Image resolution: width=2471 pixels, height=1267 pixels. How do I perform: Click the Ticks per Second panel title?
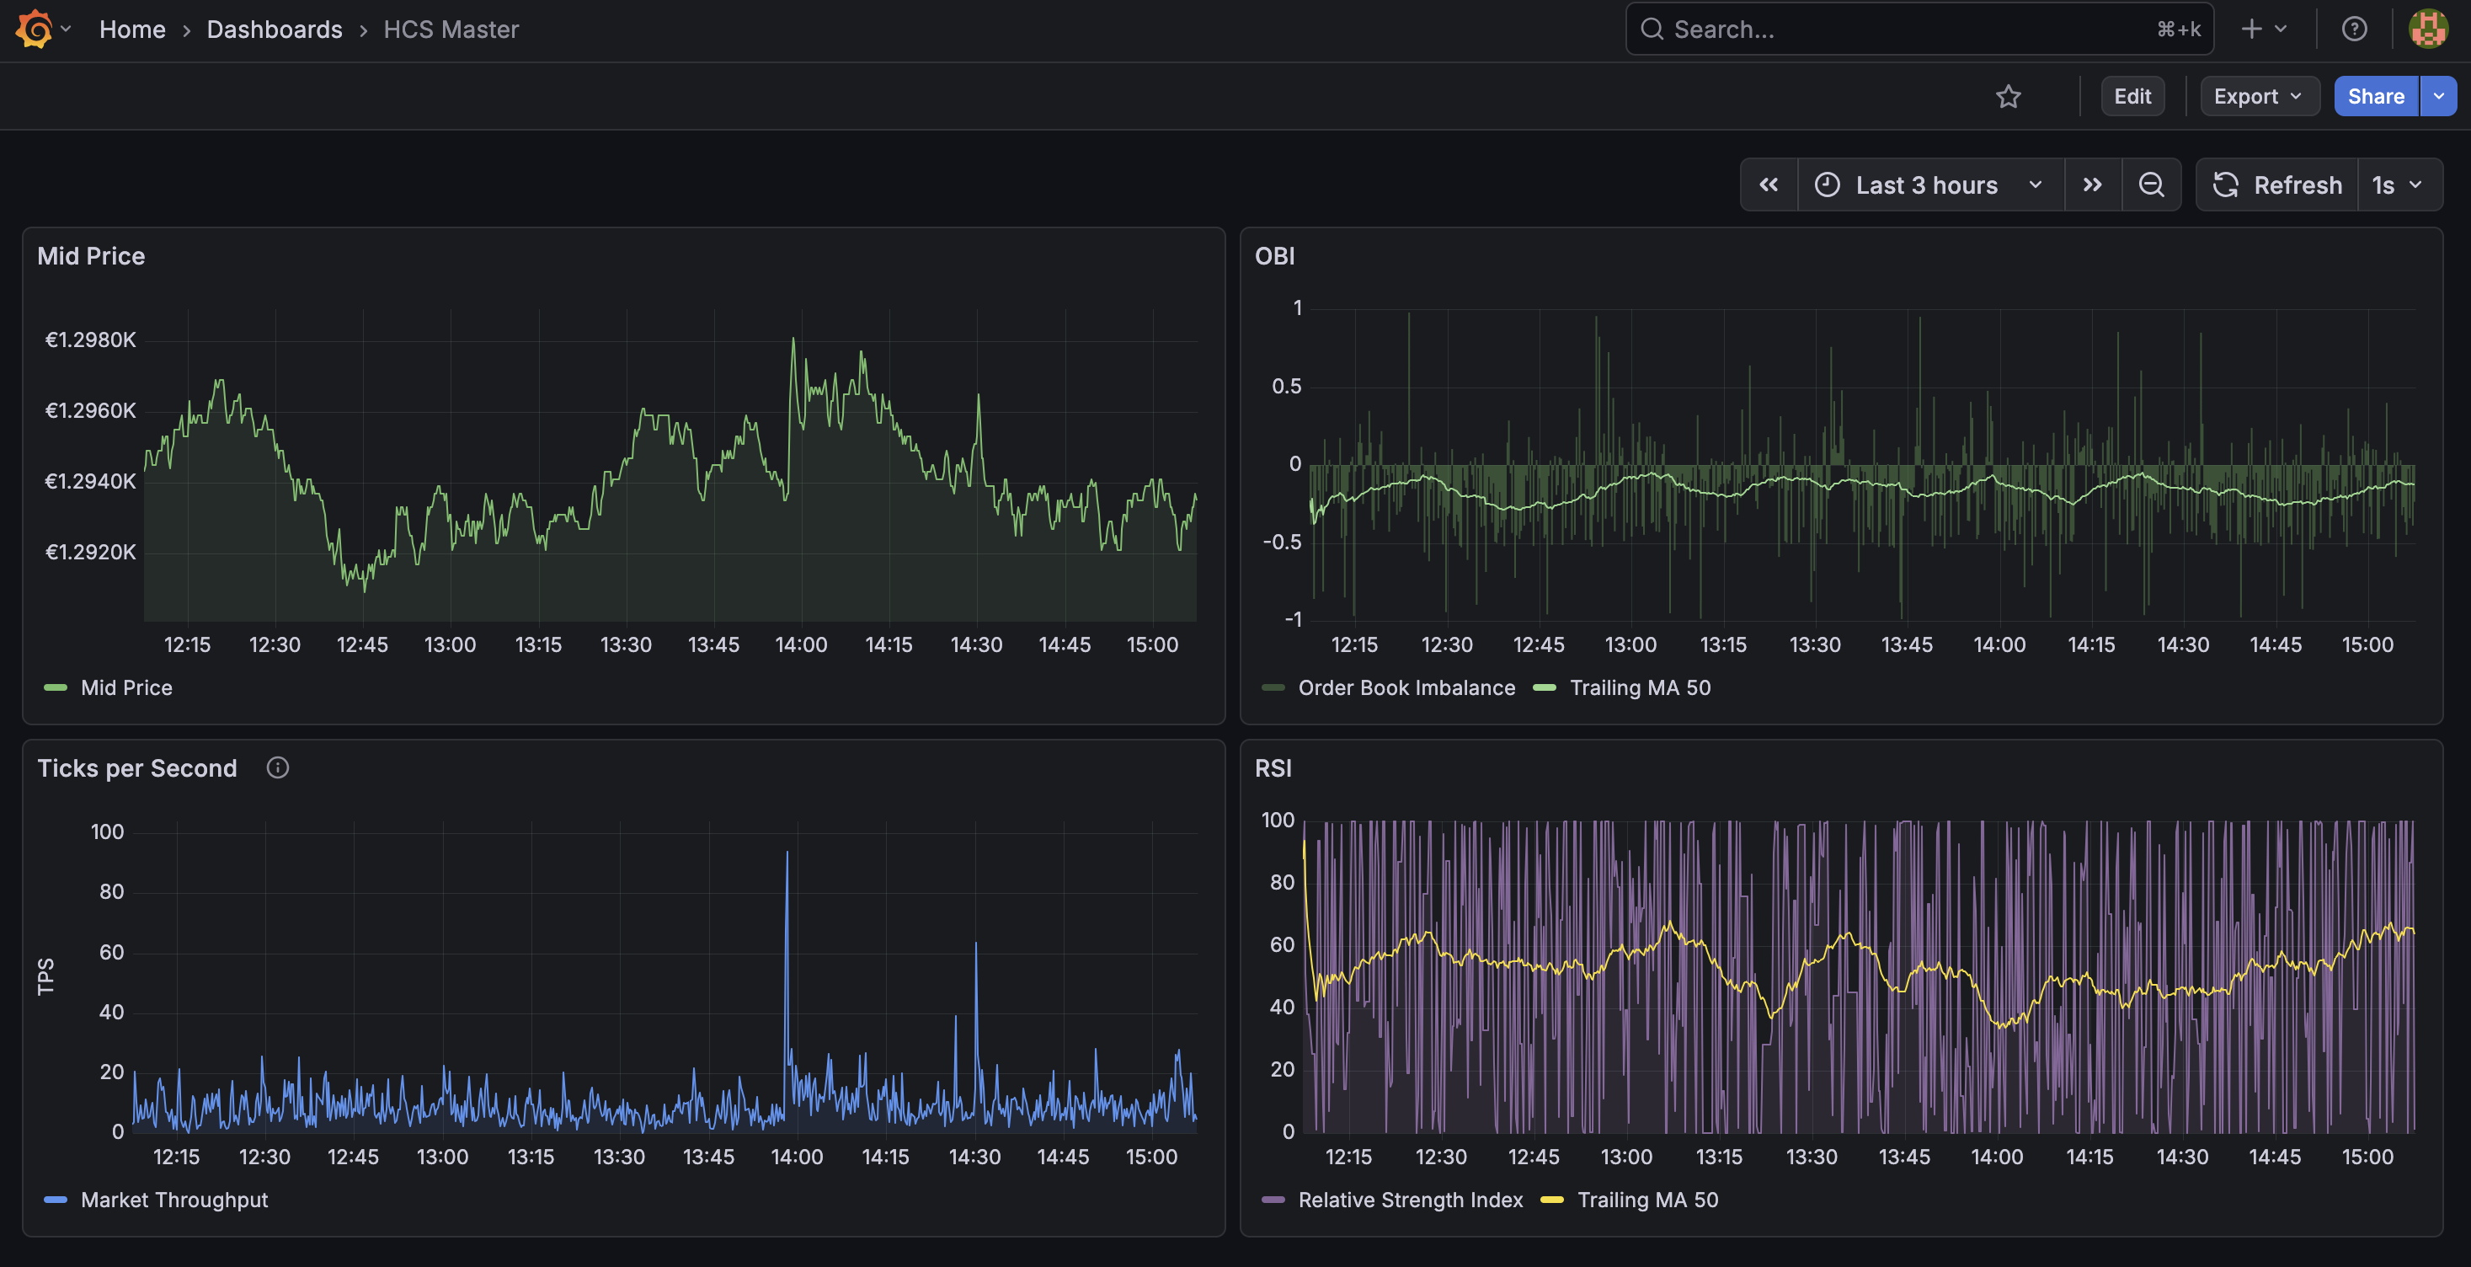click(137, 768)
